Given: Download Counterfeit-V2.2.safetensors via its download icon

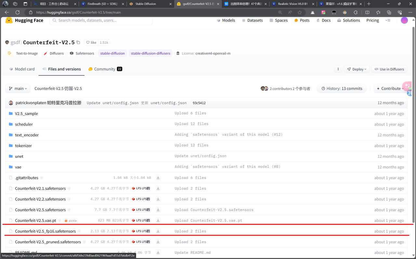Looking at the screenshot, I should tap(158, 199).
